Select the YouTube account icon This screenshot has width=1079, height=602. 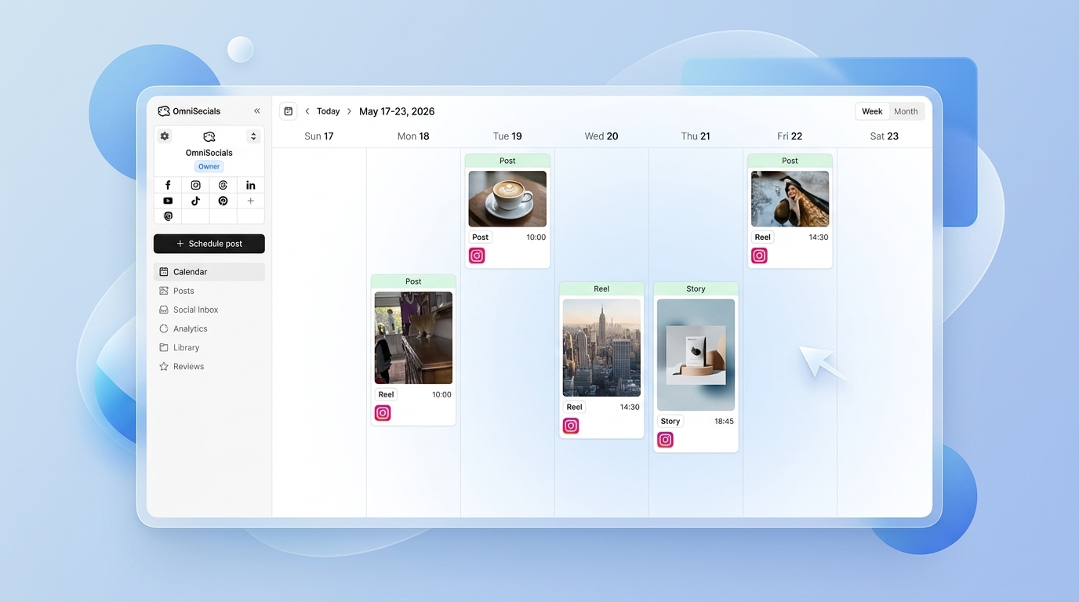[168, 201]
